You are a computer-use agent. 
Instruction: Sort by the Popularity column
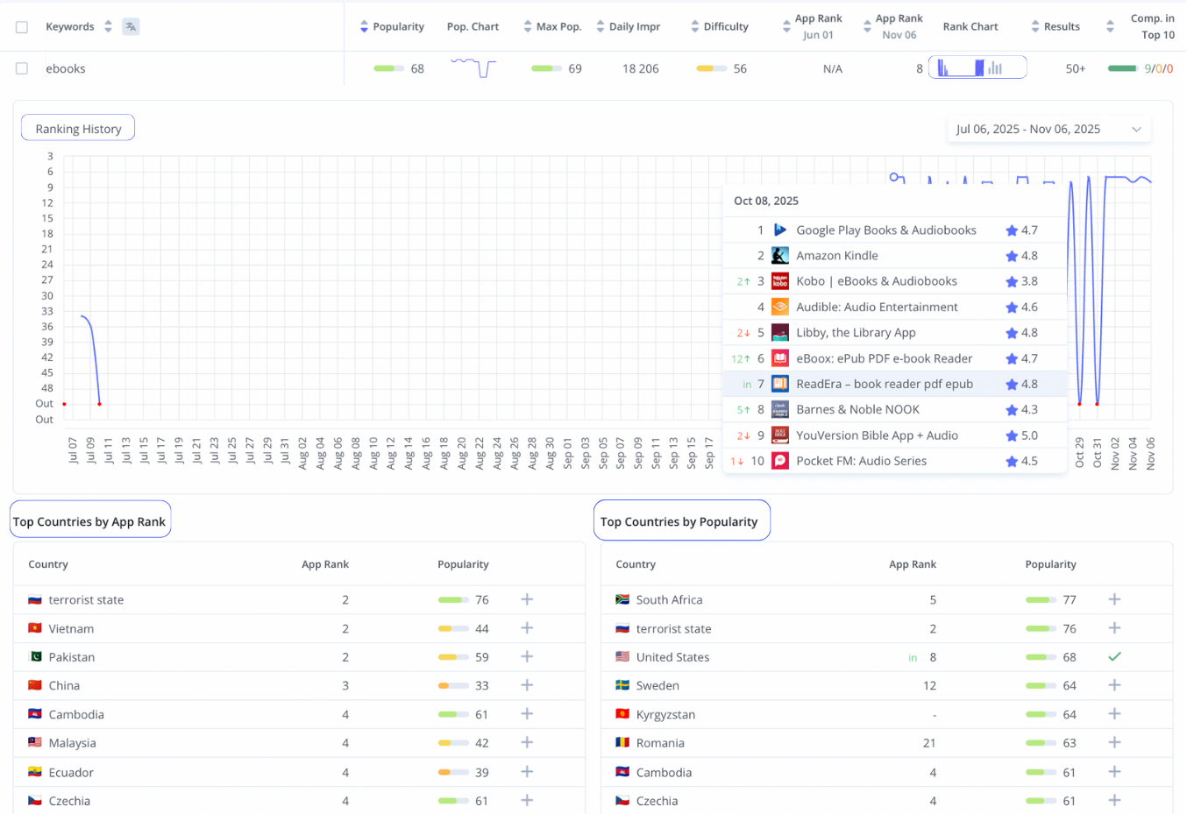tap(364, 27)
